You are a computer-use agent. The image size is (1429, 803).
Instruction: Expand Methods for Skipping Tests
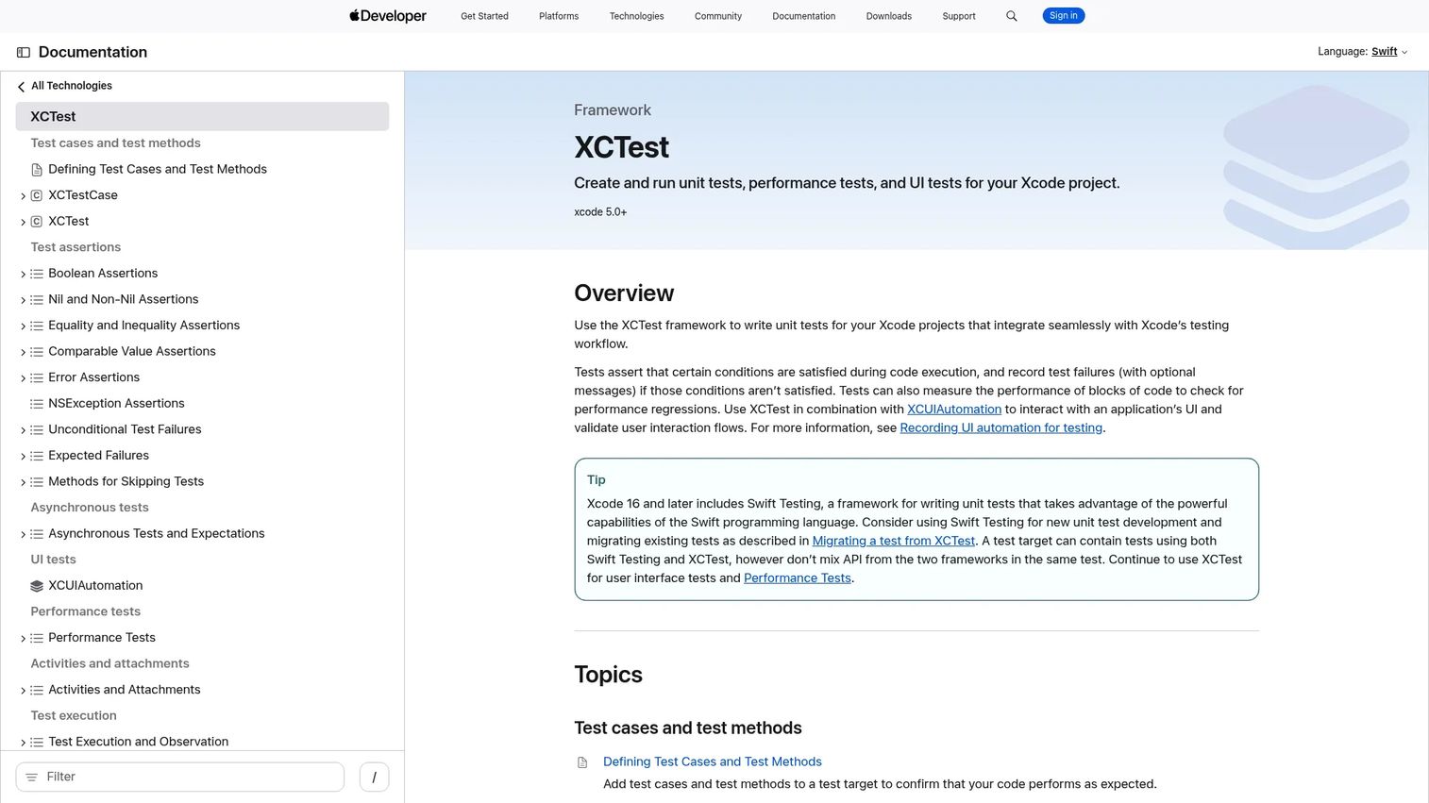23,482
